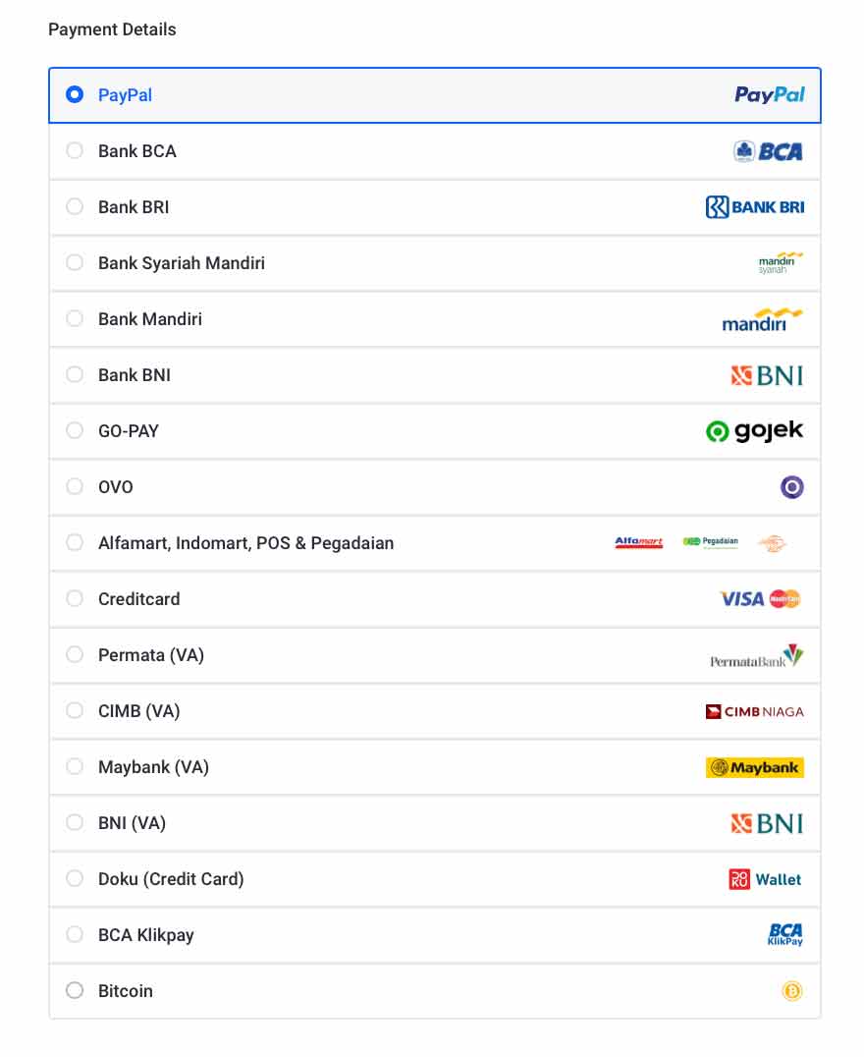Screen dimensions: 864x1057
Task: Select BCA Klikpay payment row
Action: (x=75, y=934)
